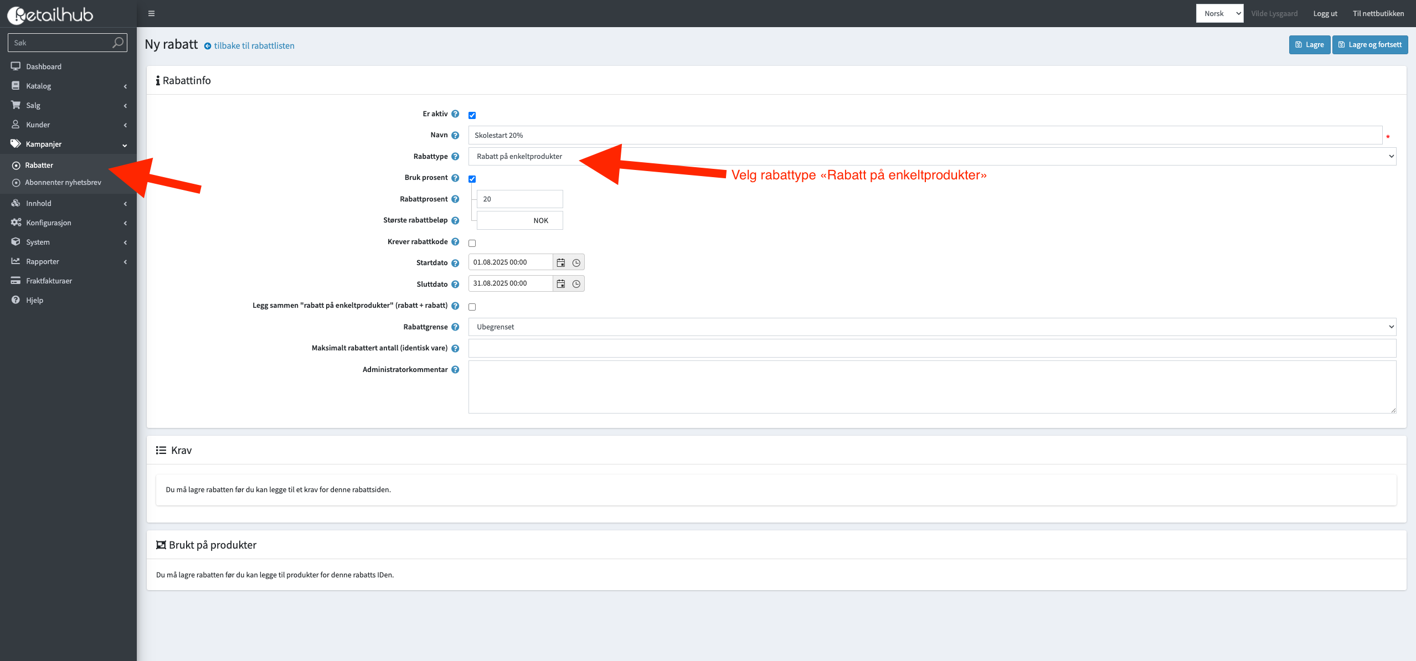Screen dimensions: 1416x661
Task: Follow the tilbake til rabattlisten link
Action: 254,46
